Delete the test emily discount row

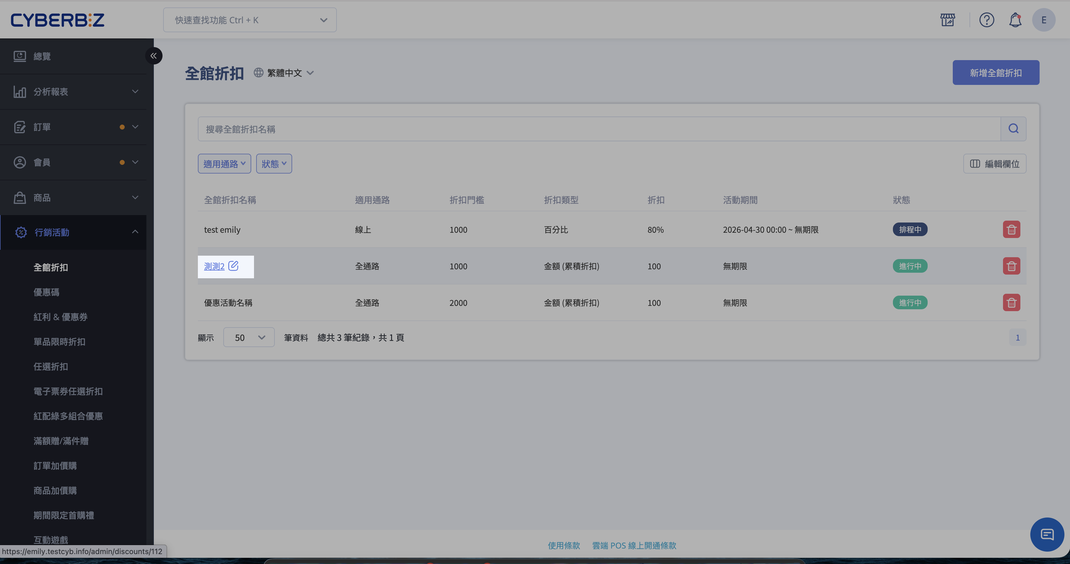click(x=1011, y=230)
